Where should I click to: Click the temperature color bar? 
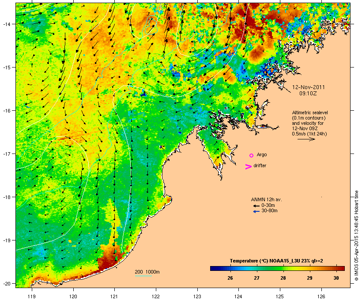[x=277, y=268]
